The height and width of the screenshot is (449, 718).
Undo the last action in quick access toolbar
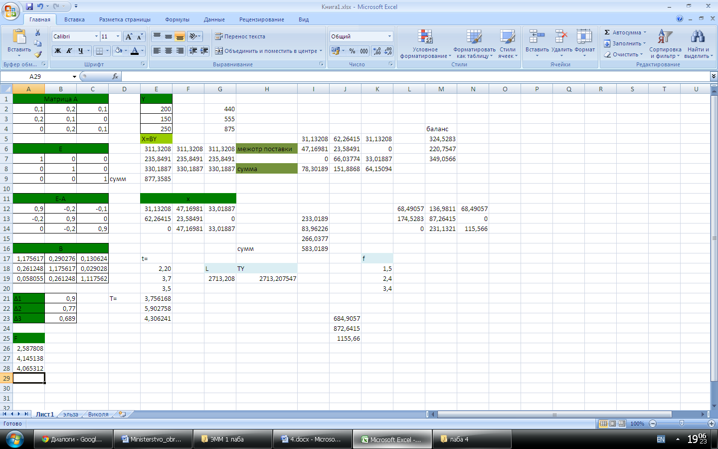click(40, 6)
